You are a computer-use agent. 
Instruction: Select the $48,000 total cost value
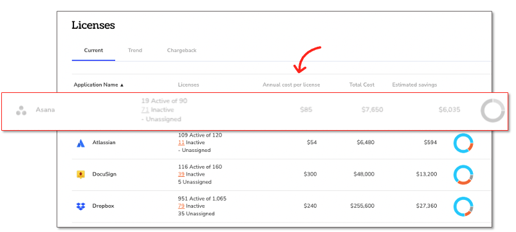click(364, 174)
